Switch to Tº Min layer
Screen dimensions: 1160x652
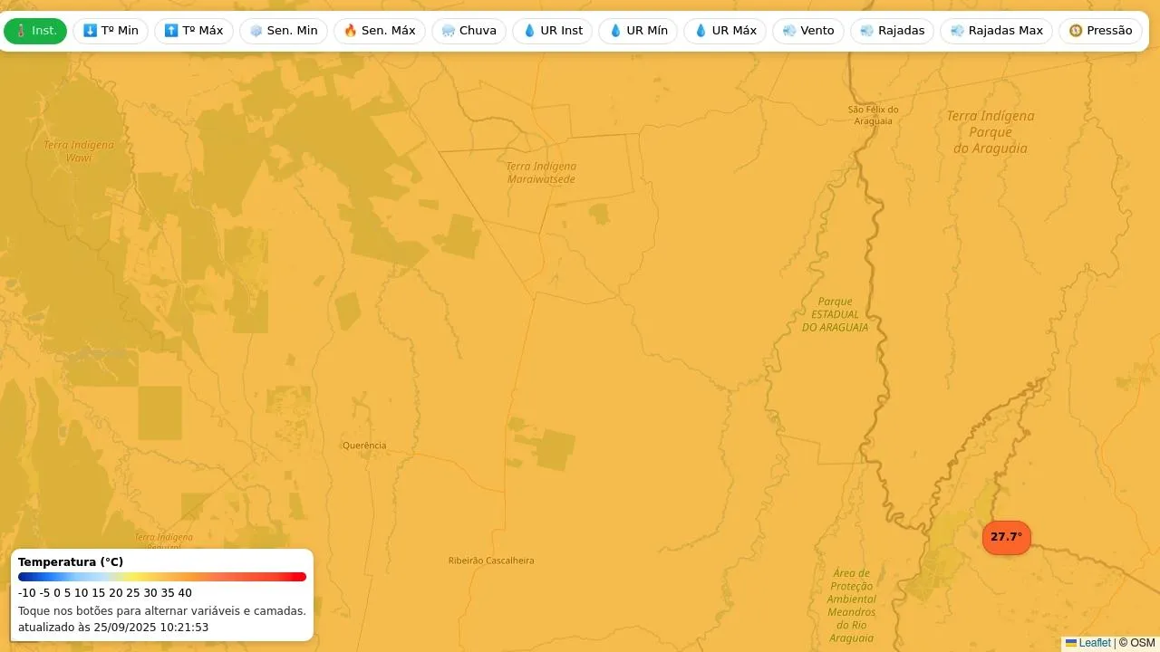pos(111,31)
